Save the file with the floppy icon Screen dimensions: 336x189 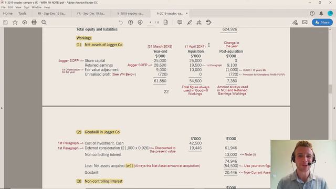pyautogui.click(x=5, y=22)
